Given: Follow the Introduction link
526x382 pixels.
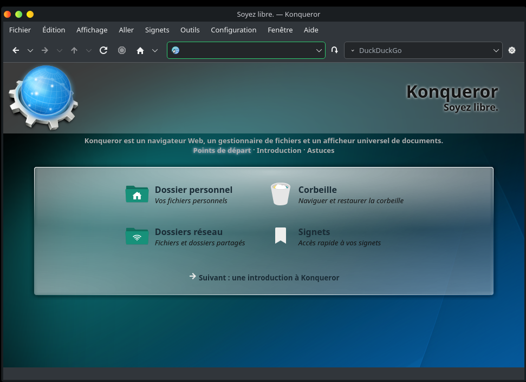Looking at the screenshot, I should [x=278, y=150].
